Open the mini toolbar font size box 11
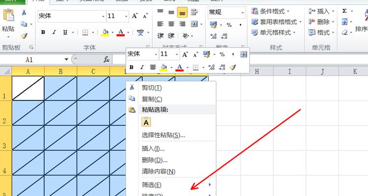Screen dimensions: 368x196 click(169, 54)
